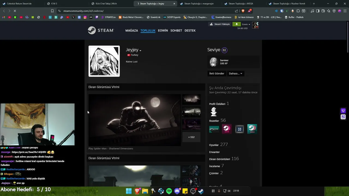Open the TOPLULUK community menu
349x196 pixels.
coord(148,30)
